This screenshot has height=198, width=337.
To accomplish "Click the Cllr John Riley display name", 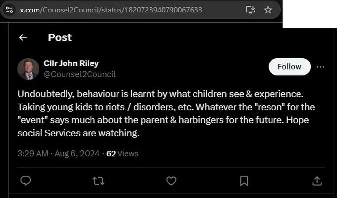I will pos(71,63).
